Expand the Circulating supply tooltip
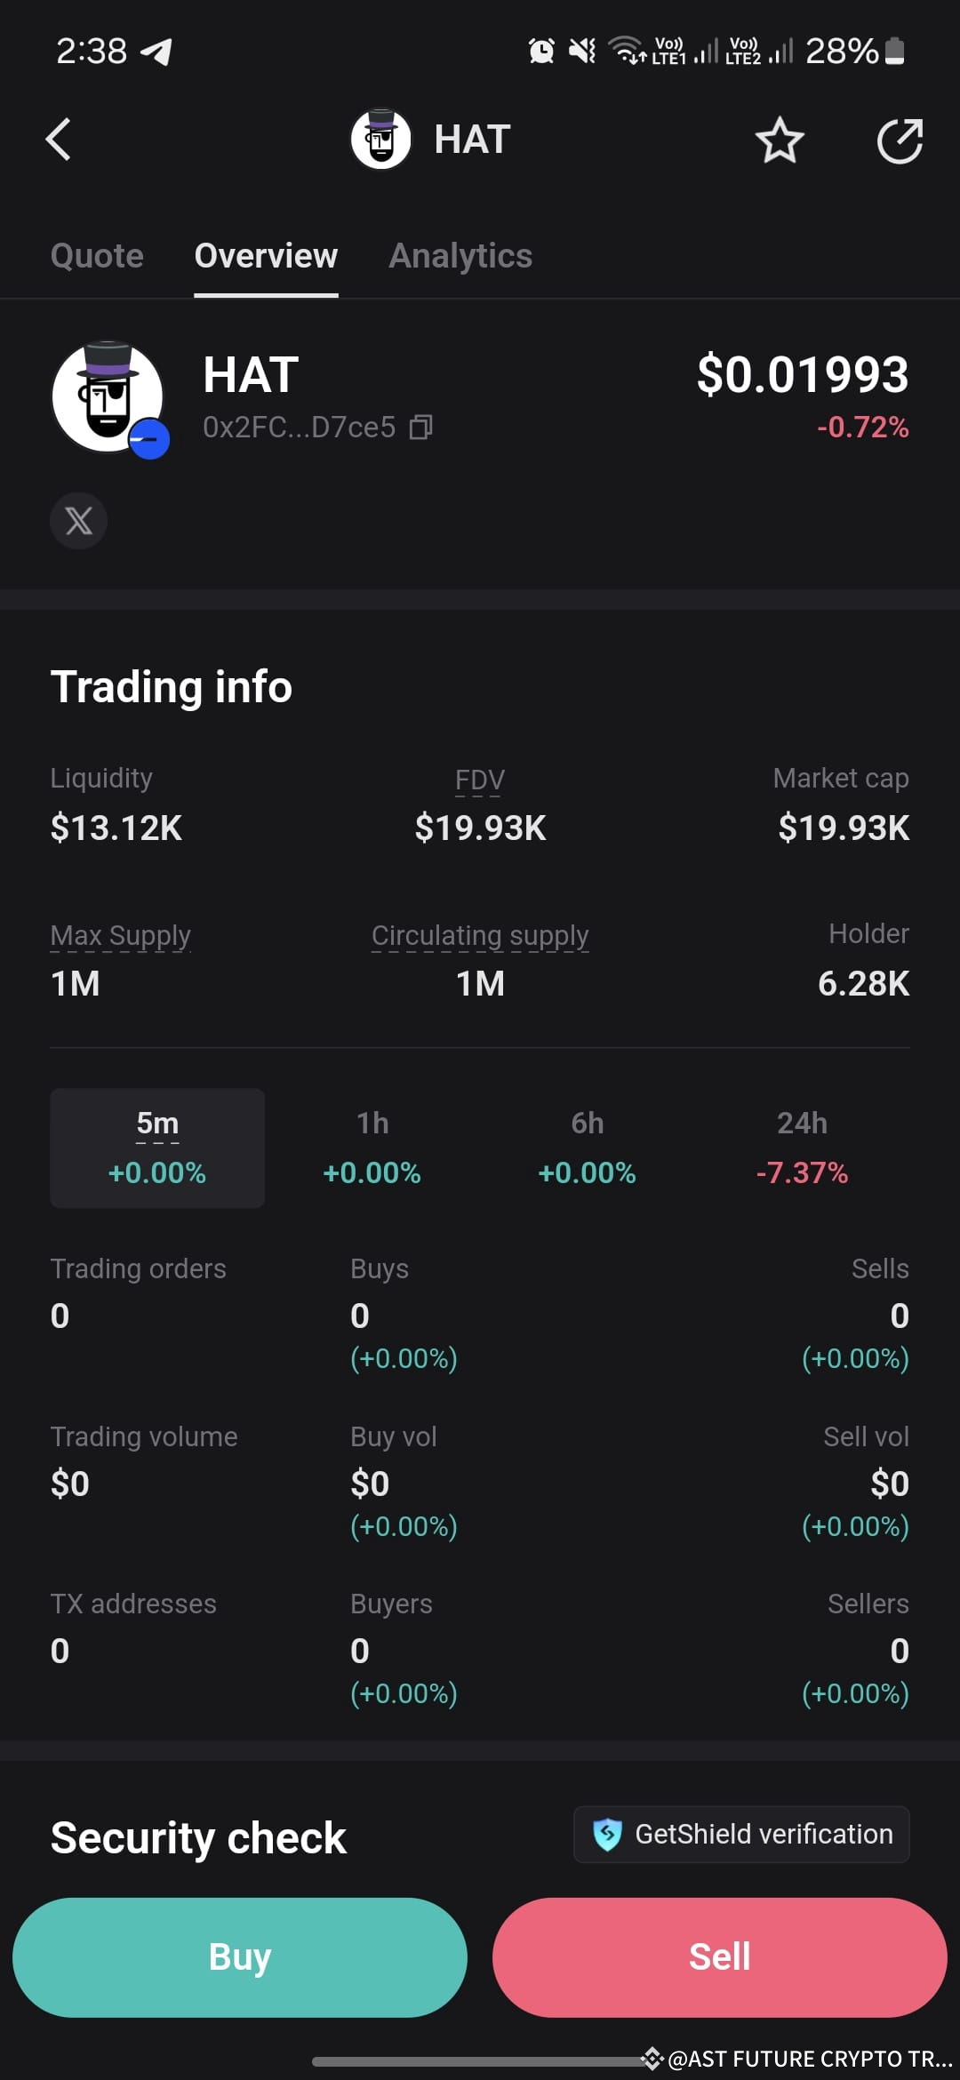The image size is (960, 2080). click(x=480, y=935)
